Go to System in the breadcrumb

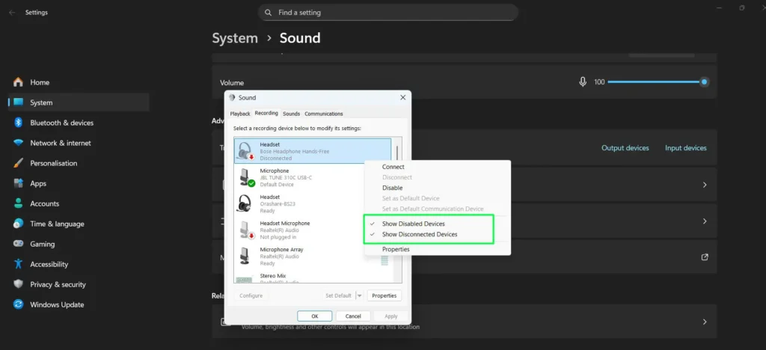[234, 38]
